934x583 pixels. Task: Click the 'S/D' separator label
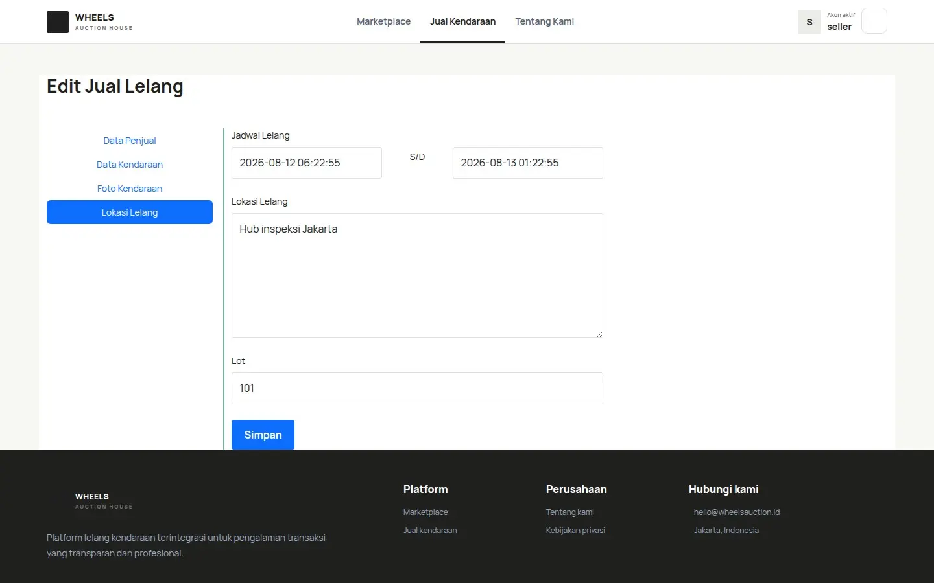[x=417, y=157]
